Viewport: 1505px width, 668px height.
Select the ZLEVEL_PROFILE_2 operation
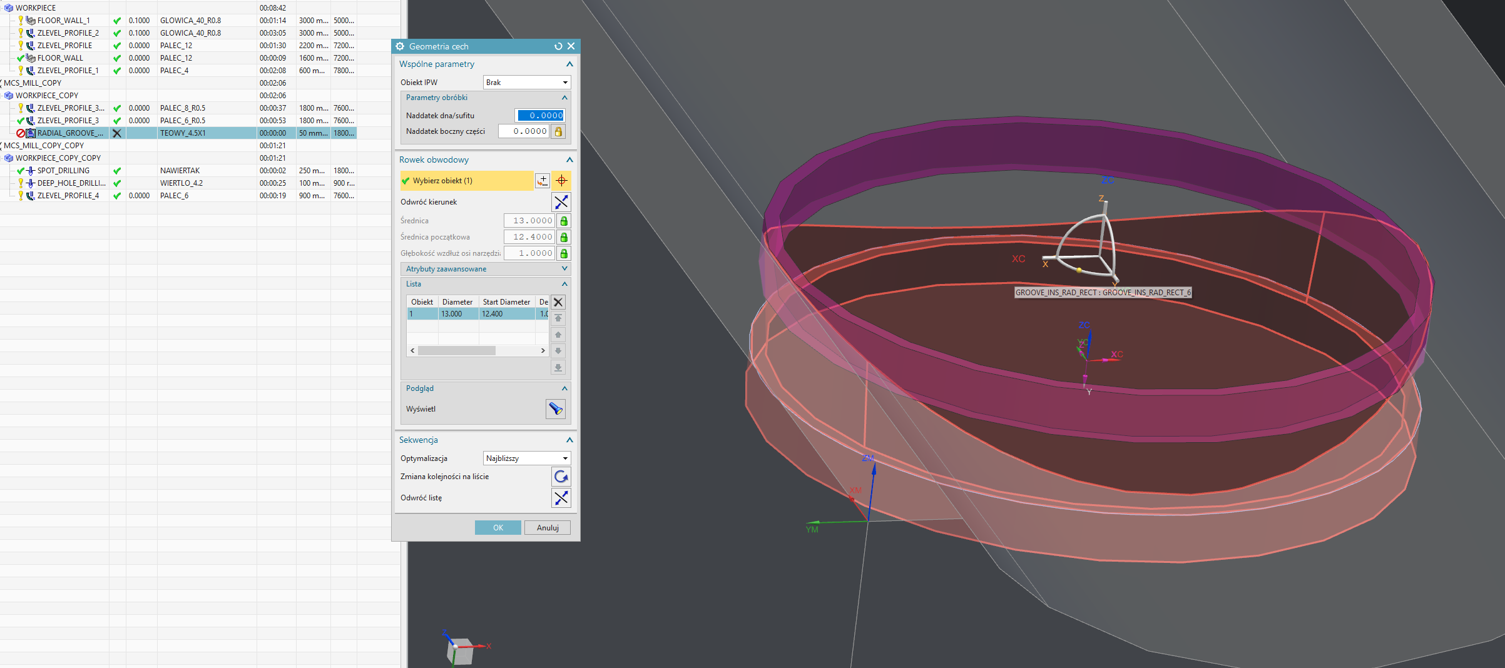pos(68,33)
